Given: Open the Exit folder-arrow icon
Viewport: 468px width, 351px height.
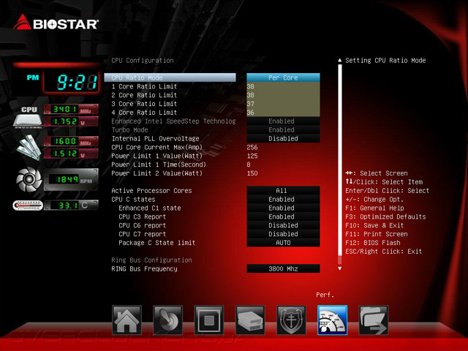Looking at the screenshot, I should [x=374, y=320].
